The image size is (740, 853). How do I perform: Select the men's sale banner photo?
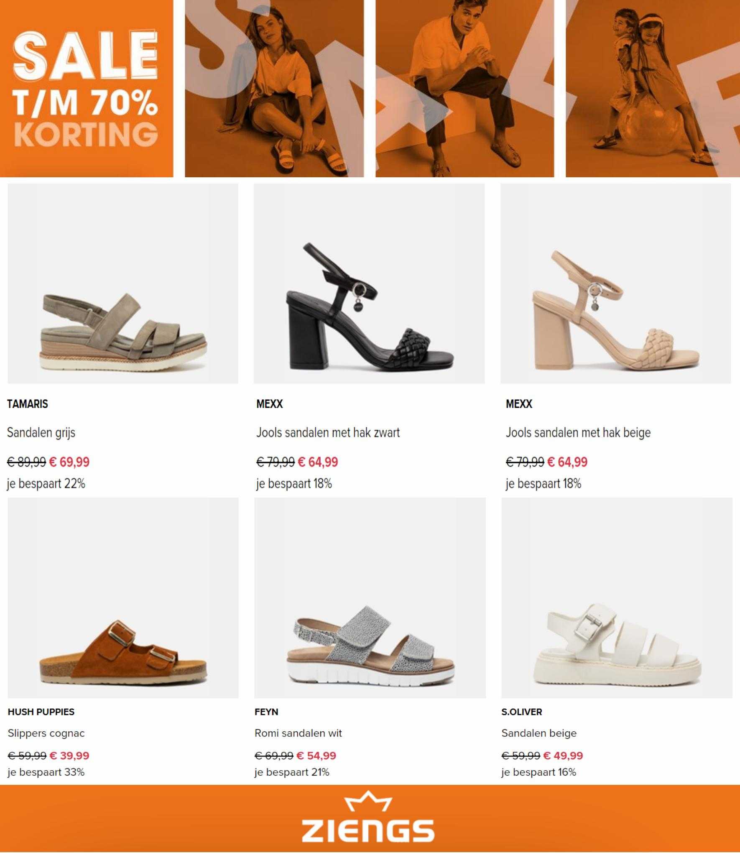[464, 89]
